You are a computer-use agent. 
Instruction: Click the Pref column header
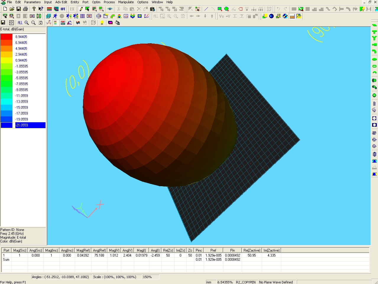coord(213,250)
